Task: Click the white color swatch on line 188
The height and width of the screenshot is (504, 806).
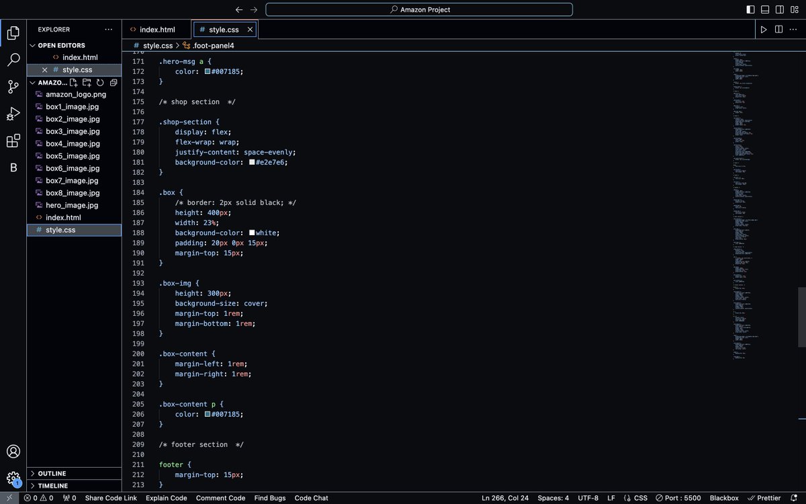Action: tap(252, 233)
